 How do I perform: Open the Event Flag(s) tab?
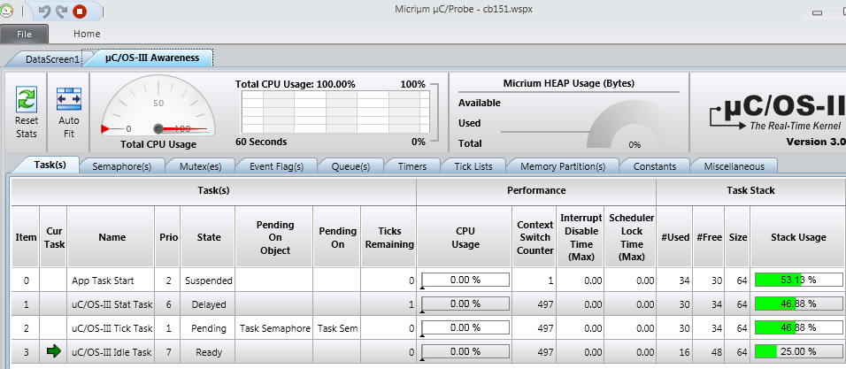(x=276, y=166)
